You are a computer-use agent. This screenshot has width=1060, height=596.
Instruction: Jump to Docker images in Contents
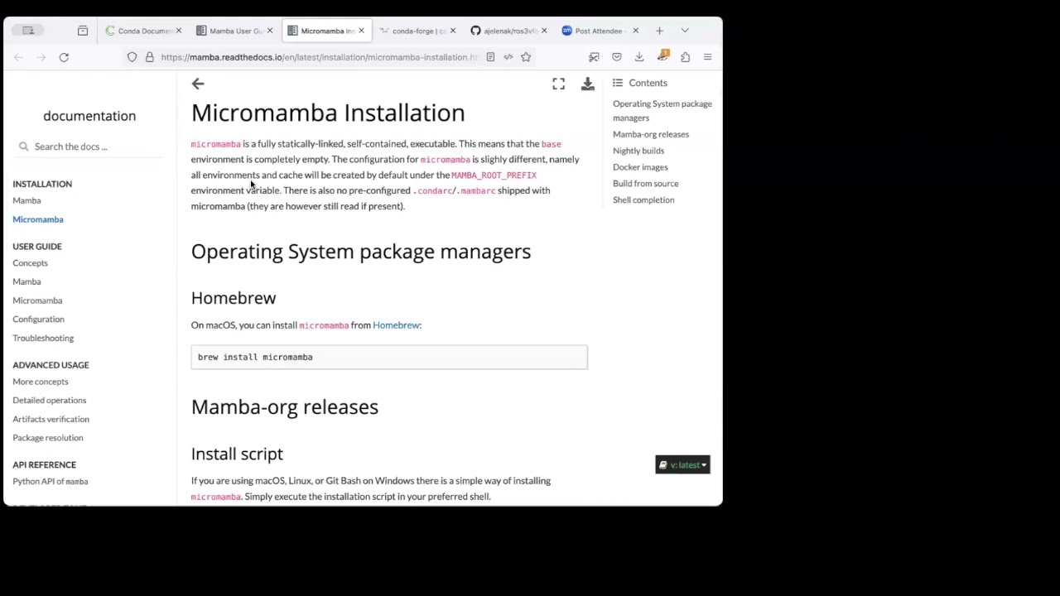(x=640, y=167)
